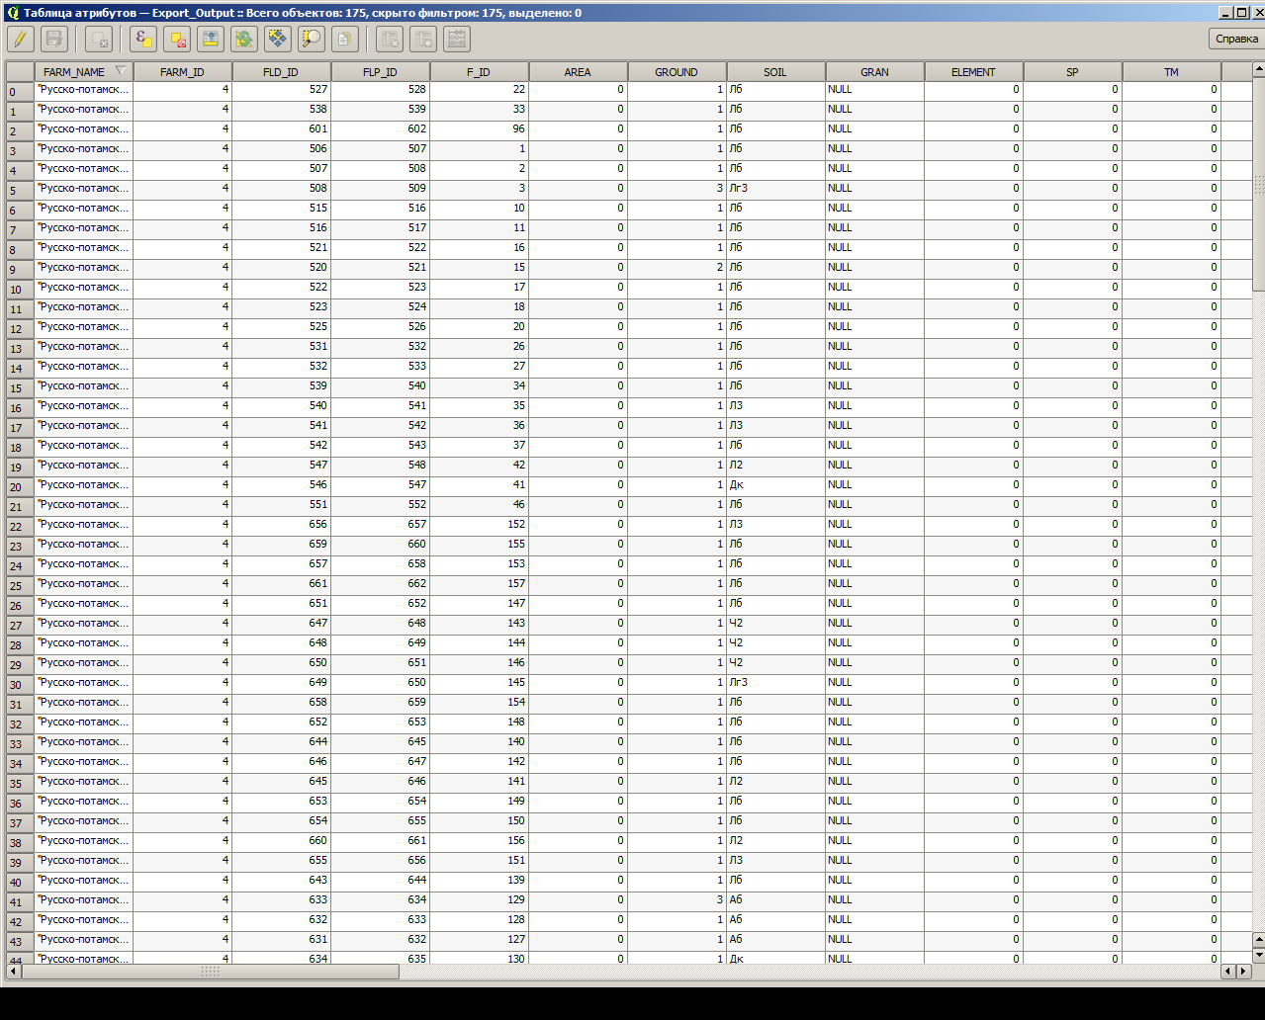Open the field calculator abacus icon
1265x1020 pixels.
[457, 40]
